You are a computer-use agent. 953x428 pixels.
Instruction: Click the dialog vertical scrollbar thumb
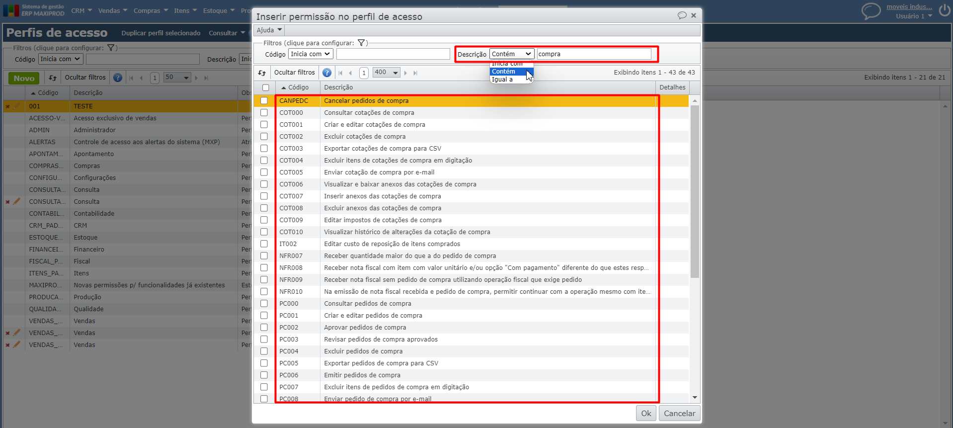click(x=695, y=191)
